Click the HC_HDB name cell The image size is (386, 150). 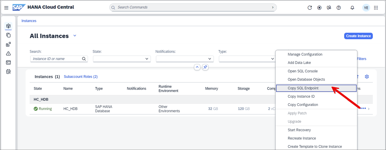tap(70, 109)
